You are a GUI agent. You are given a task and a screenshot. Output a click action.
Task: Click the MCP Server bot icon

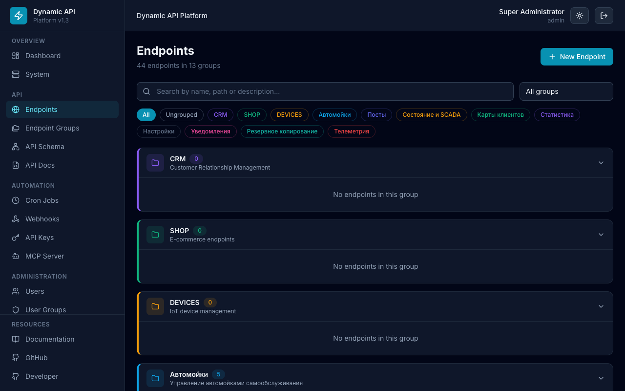click(x=16, y=256)
